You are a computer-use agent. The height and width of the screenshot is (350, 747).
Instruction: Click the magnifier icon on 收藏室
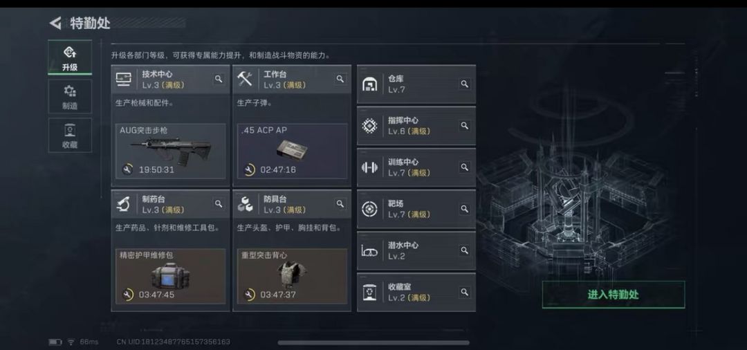(x=464, y=292)
